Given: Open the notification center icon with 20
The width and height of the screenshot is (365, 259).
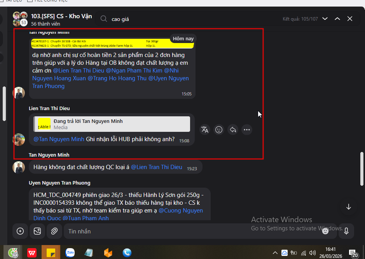Looking at the screenshot, I should [x=353, y=253].
